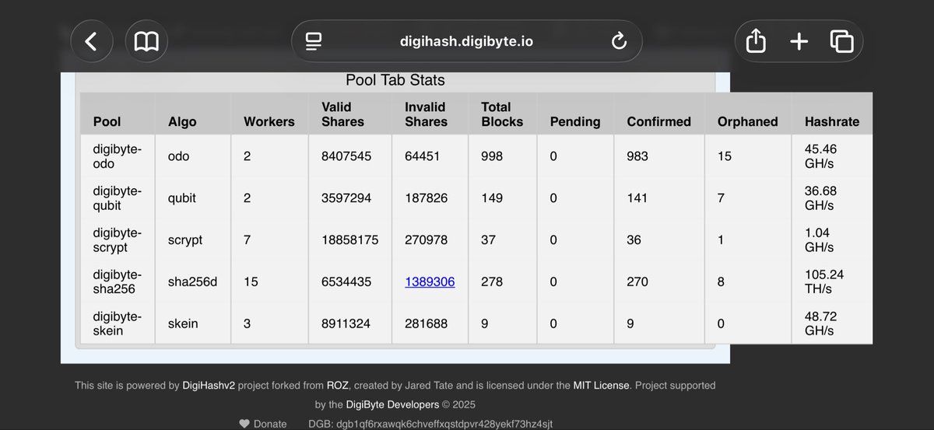Viewport: 934px width, 430px height.
Task: Click confirmed value 141
Action: pos(637,198)
